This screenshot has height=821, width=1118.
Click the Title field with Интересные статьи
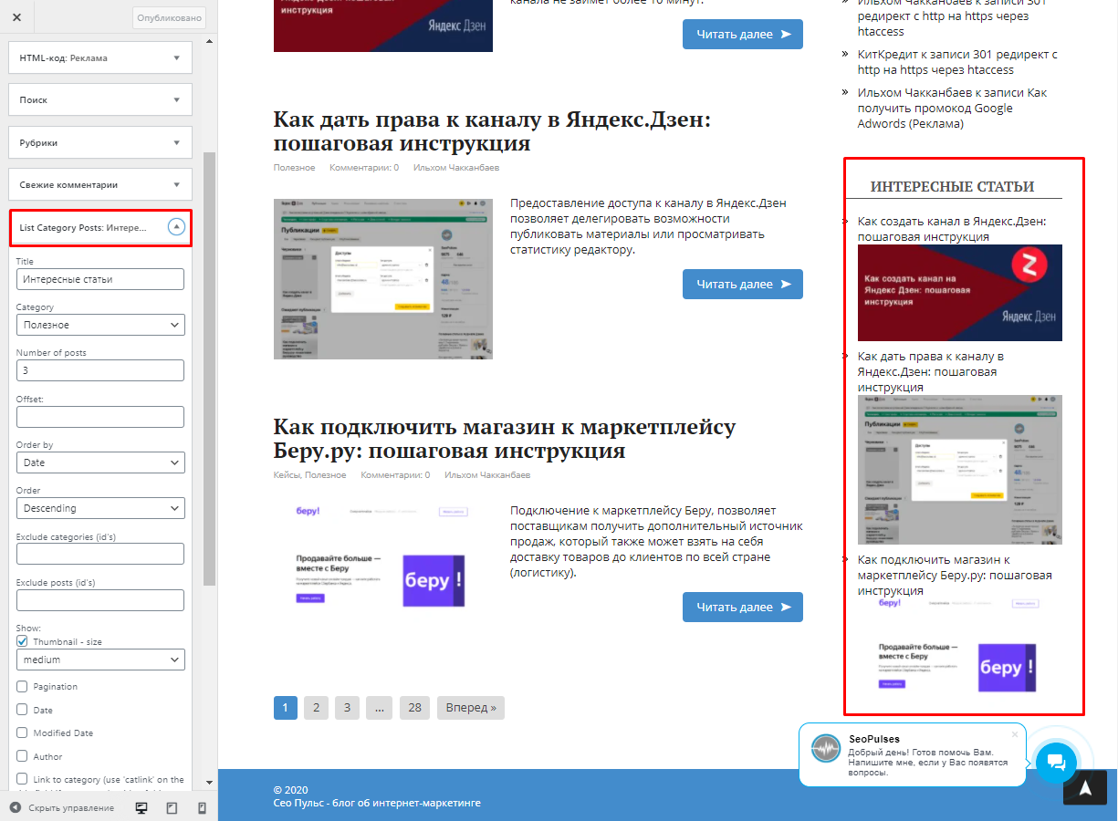point(100,279)
